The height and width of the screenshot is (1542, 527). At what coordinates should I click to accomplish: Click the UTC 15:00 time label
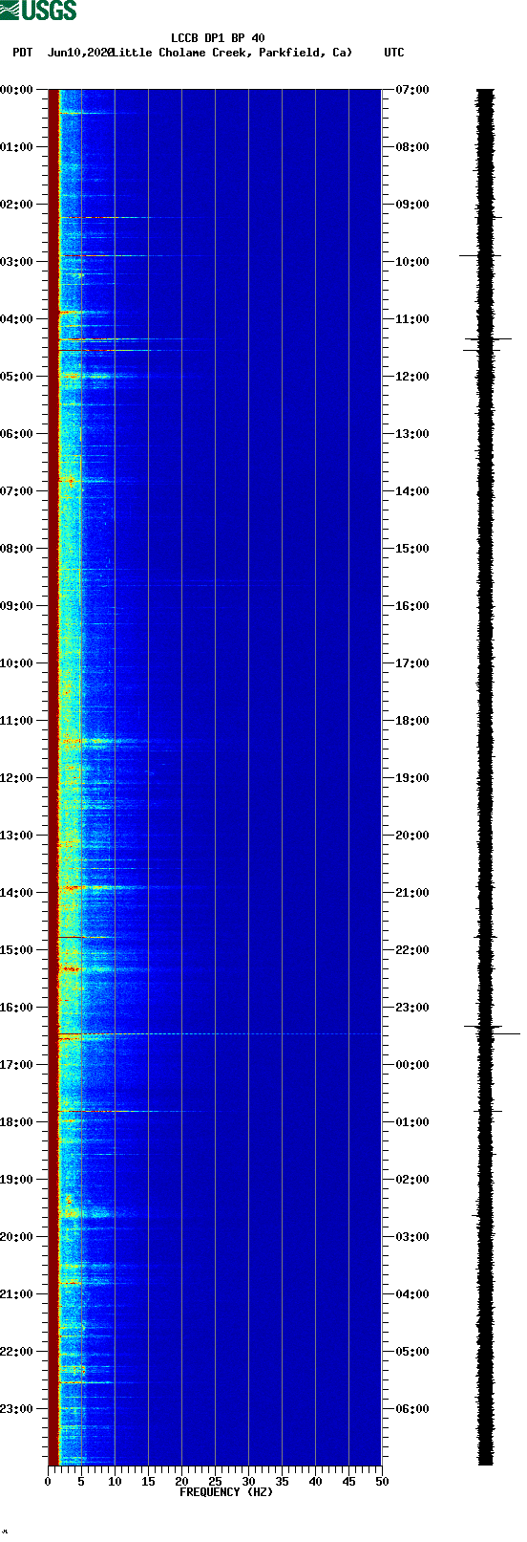coord(412,549)
